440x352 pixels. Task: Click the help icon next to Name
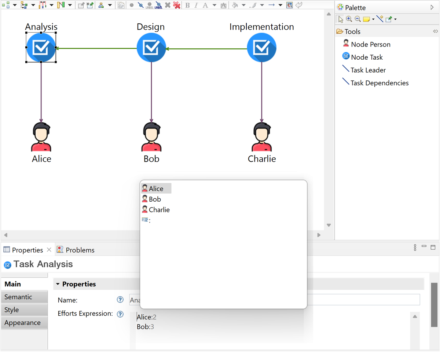(120, 300)
